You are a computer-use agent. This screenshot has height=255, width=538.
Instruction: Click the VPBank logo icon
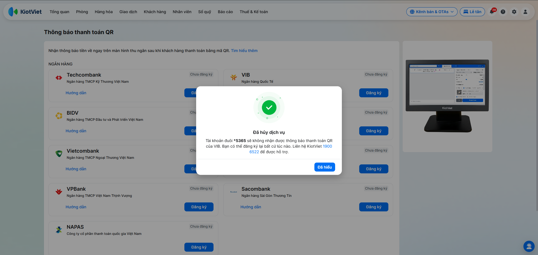pyautogui.click(x=59, y=192)
